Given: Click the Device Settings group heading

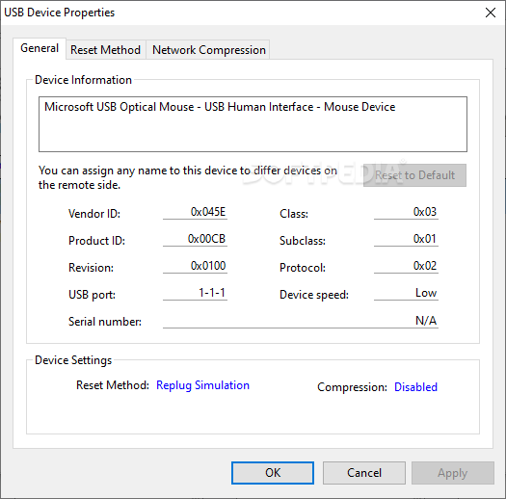Looking at the screenshot, I should (73, 360).
